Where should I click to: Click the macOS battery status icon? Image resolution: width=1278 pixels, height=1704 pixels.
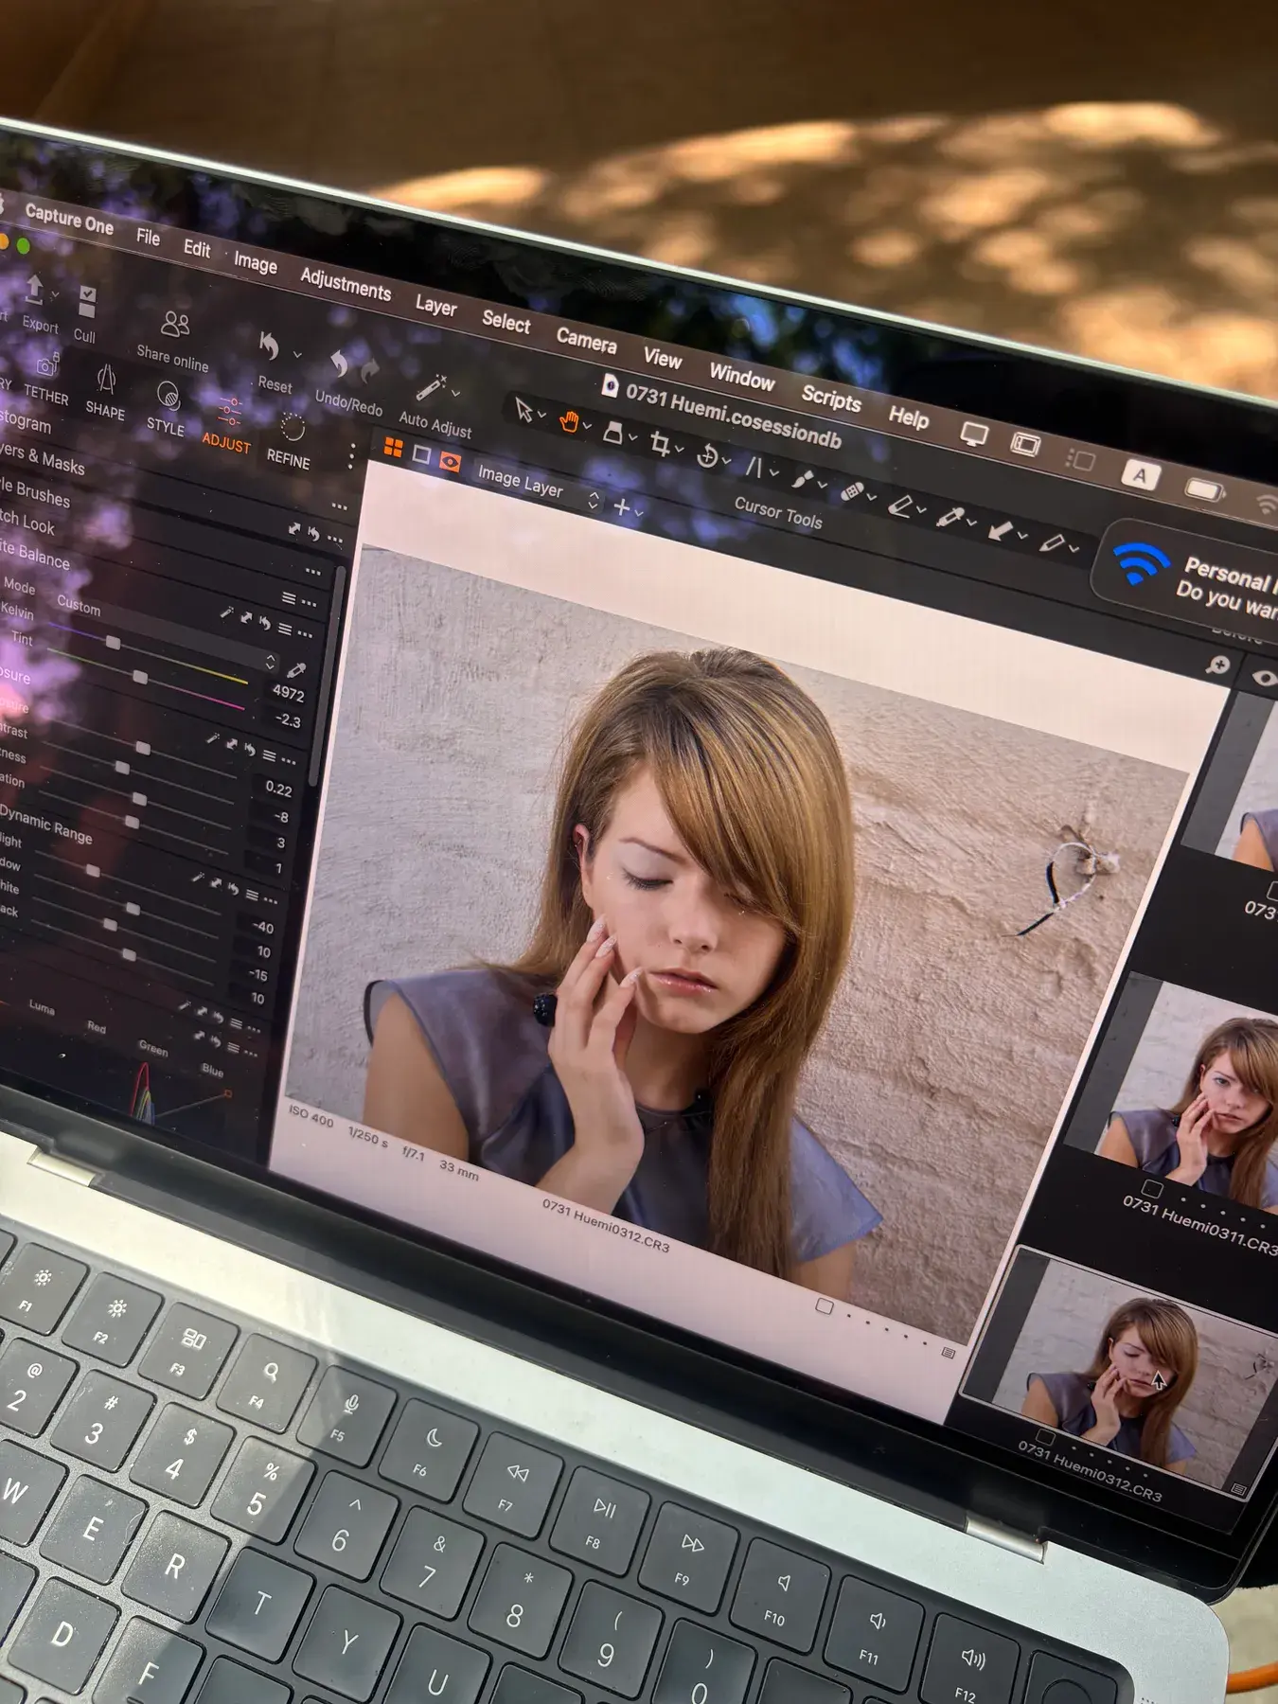click(1203, 488)
